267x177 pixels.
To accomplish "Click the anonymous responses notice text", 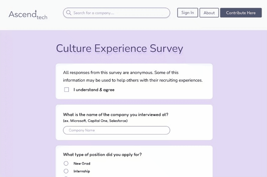I will click(x=133, y=76).
